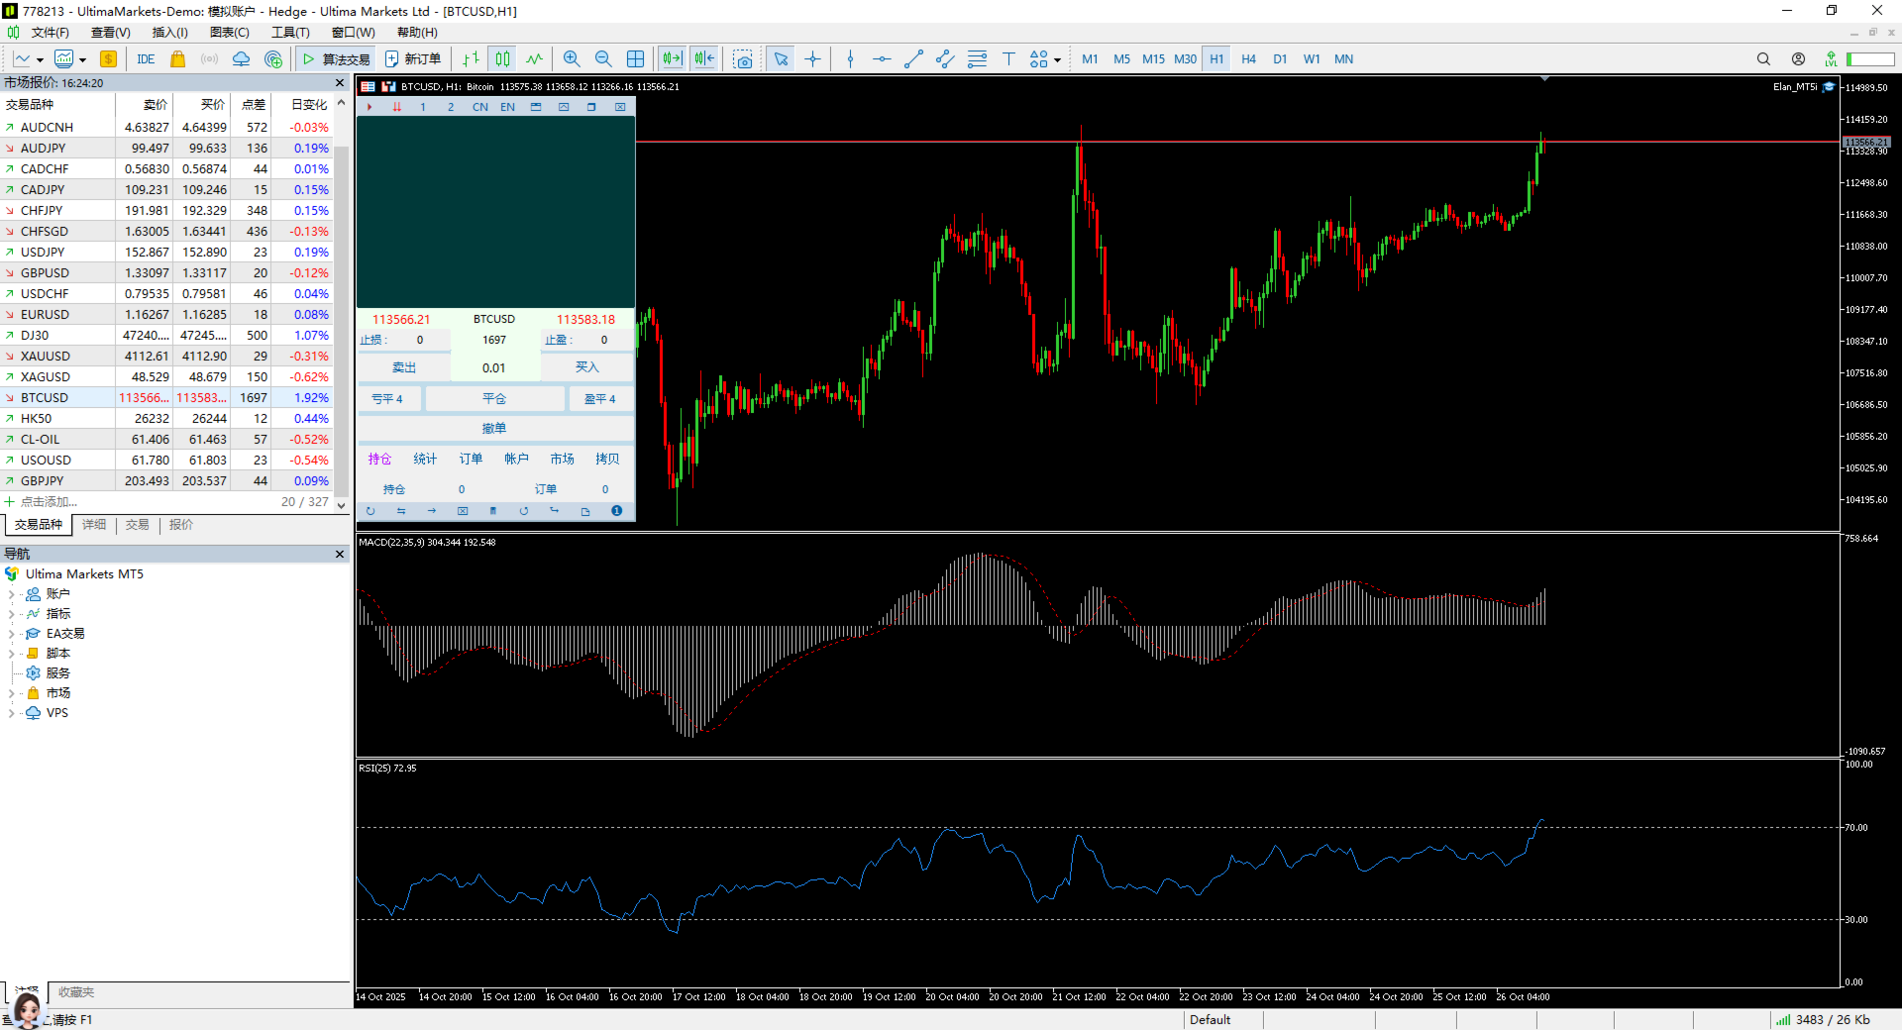This screenshot has height=1030, width=1902.
Task: Open the 文件(F) menu
Action: (x=50, y=33)
